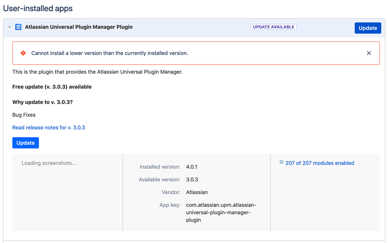Click the Why update to v. 3.0.3? heading

pyautogui.click(x=43, y=102)
